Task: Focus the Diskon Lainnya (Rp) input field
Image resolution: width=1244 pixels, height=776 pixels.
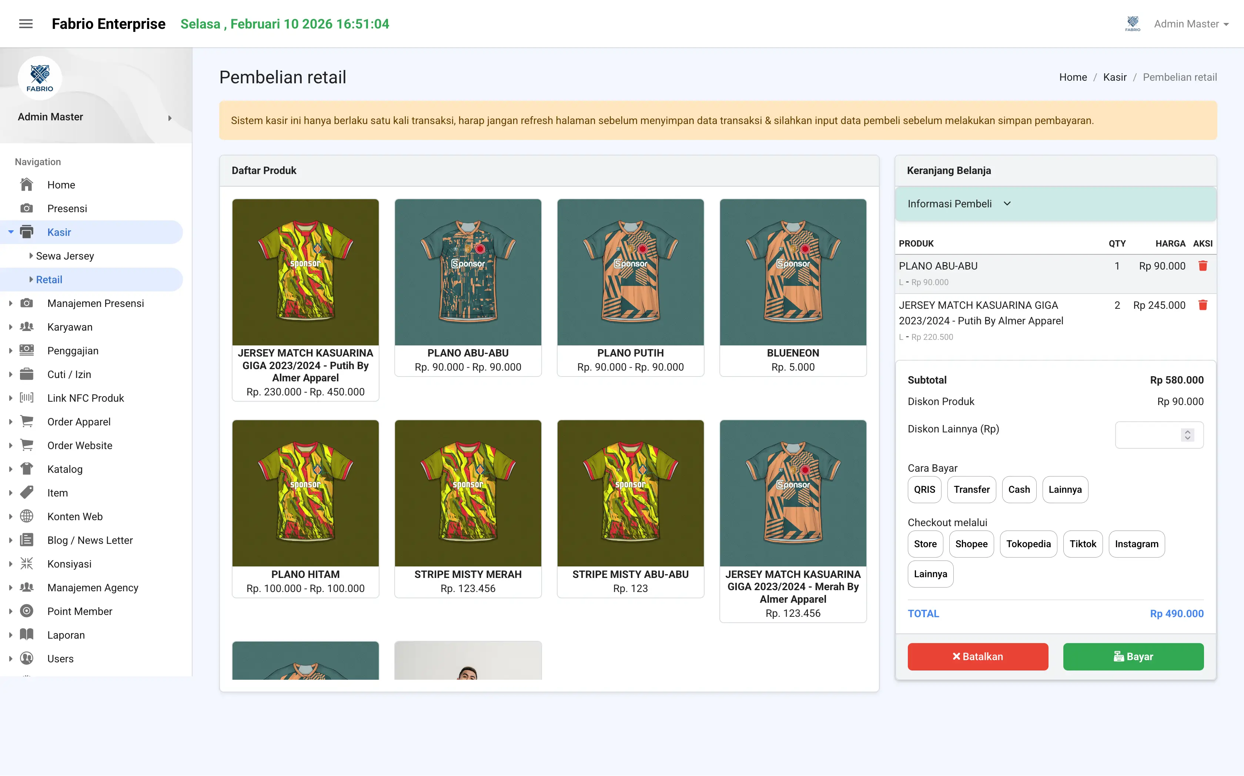Action: [x=1159, y=435]
